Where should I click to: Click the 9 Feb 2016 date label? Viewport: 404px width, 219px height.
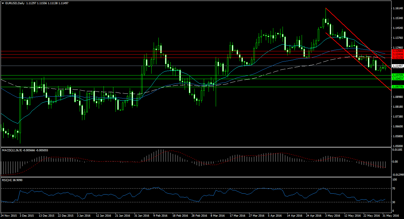[x=160, y=215]
